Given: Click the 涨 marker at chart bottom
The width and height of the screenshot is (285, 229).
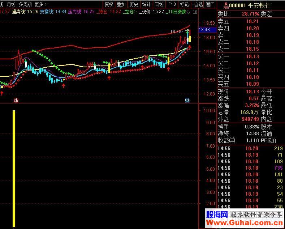Looking at the screenshot, I should pyautogui.click(x=16, y=100).
